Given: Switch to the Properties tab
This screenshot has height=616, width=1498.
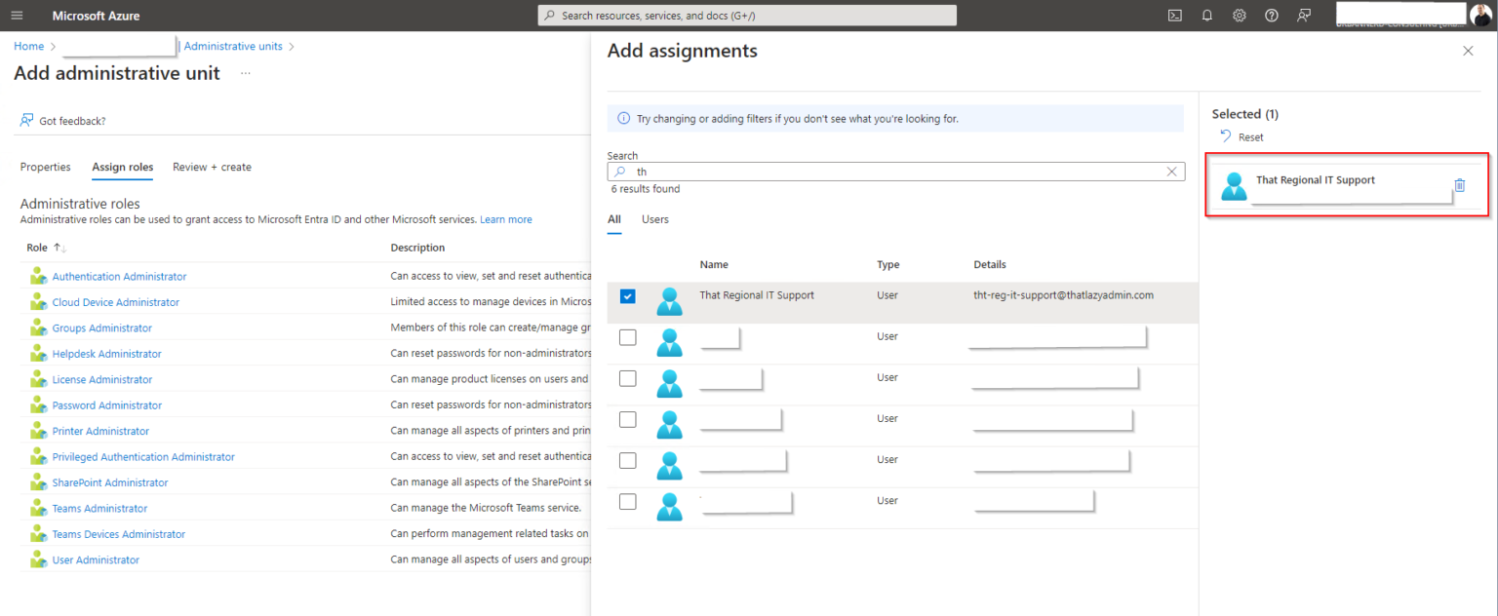Looking at the screenshot, I should point(46,167).
